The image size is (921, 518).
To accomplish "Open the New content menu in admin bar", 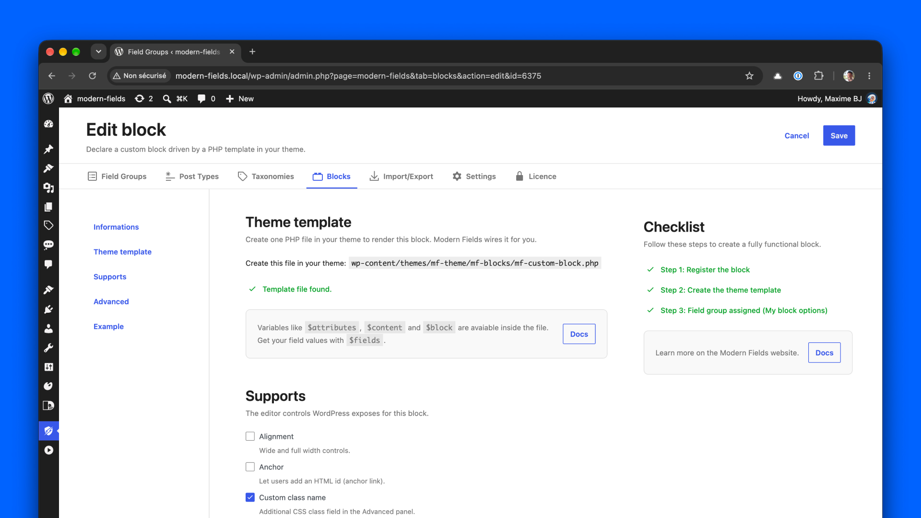I will tap(239, 98).
